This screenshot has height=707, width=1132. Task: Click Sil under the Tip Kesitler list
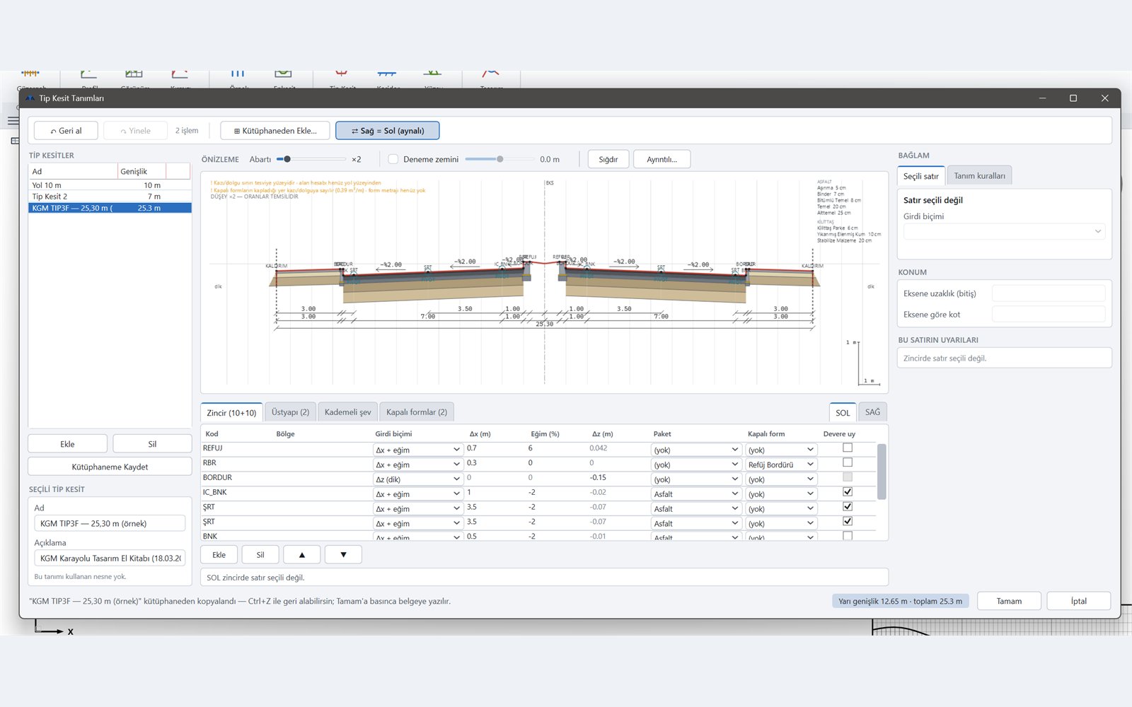coord(152,444)
